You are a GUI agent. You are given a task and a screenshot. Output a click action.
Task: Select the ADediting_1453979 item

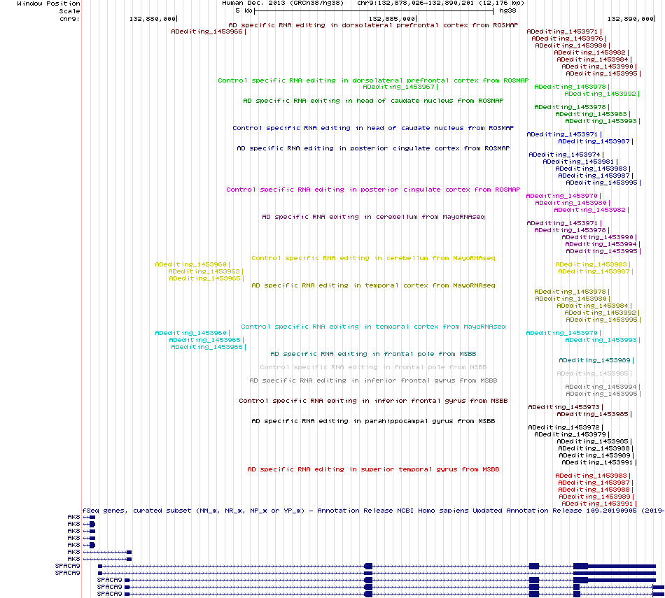pyautogui.click(x=572, y=435)
